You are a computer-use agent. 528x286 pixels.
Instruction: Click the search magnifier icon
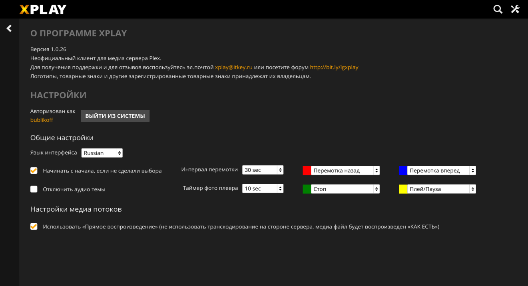pos(498,9)
